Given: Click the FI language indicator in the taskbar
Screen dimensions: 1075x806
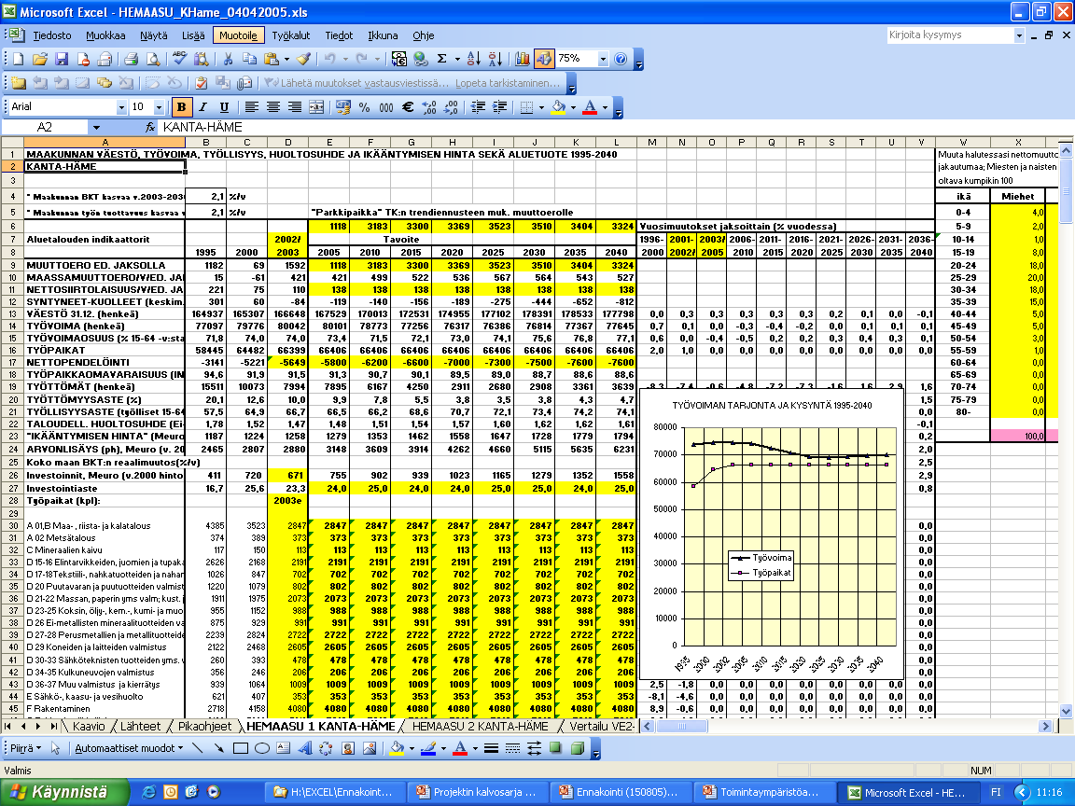Looking at the screenshot, I should click(x=997, y=792).
